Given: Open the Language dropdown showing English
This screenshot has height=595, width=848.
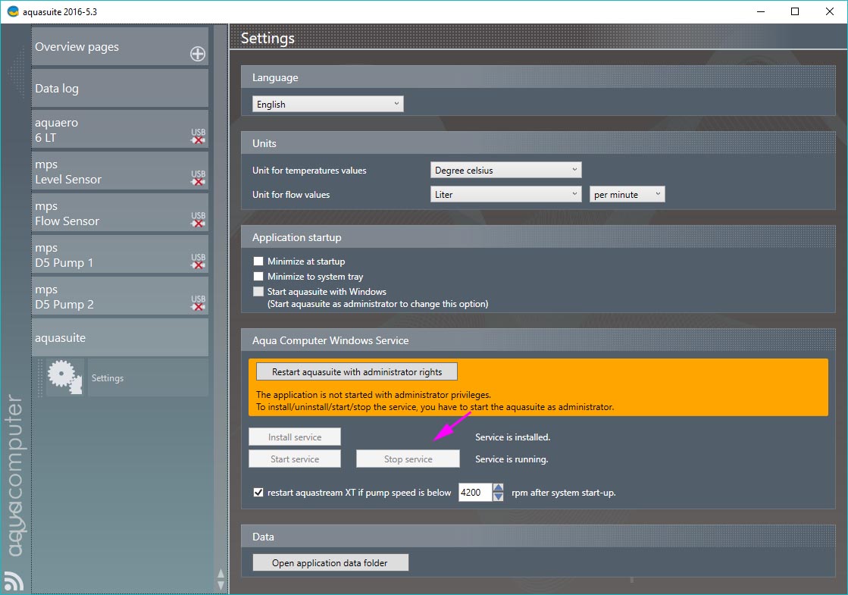Looking at the screenshot, I should (x=327, y=105).
